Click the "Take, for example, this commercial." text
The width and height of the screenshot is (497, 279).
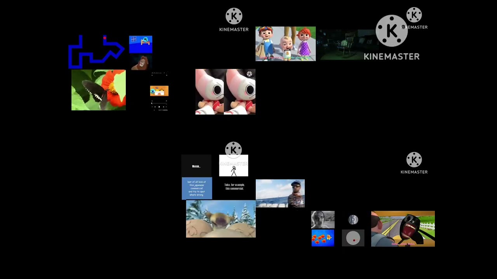(x=234, y=186)
